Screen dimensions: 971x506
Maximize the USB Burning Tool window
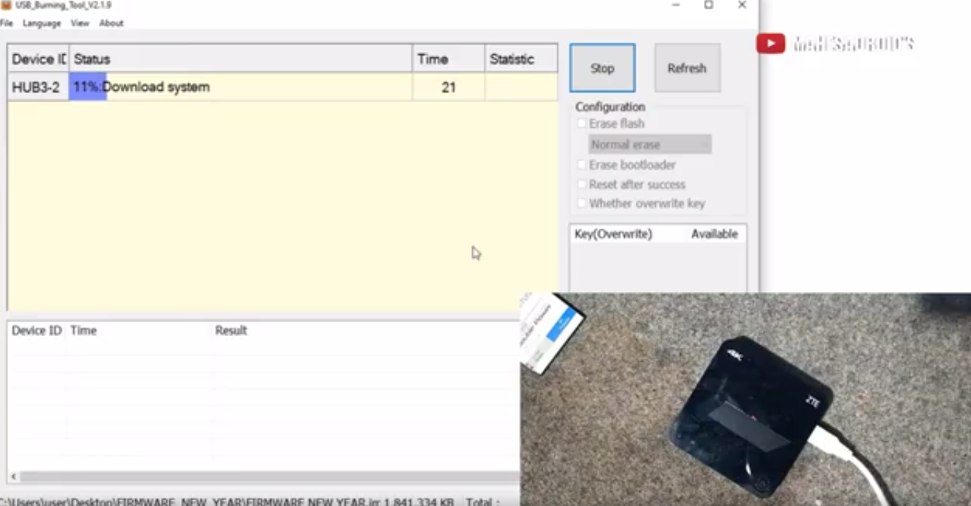click(x=708, y=5)
